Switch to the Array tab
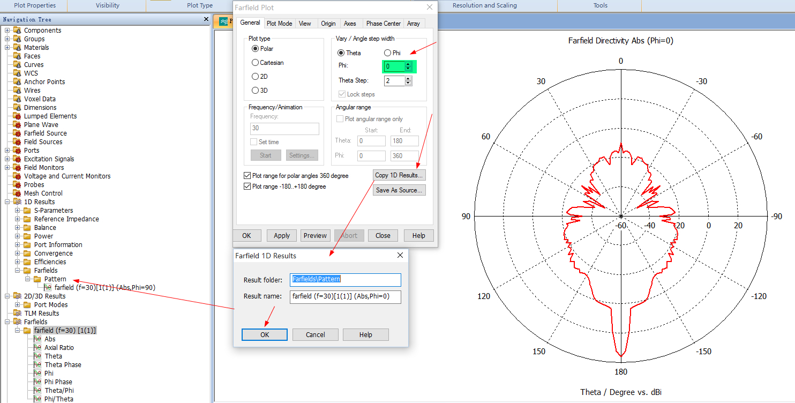795x403 pixels. click(413, 24)
